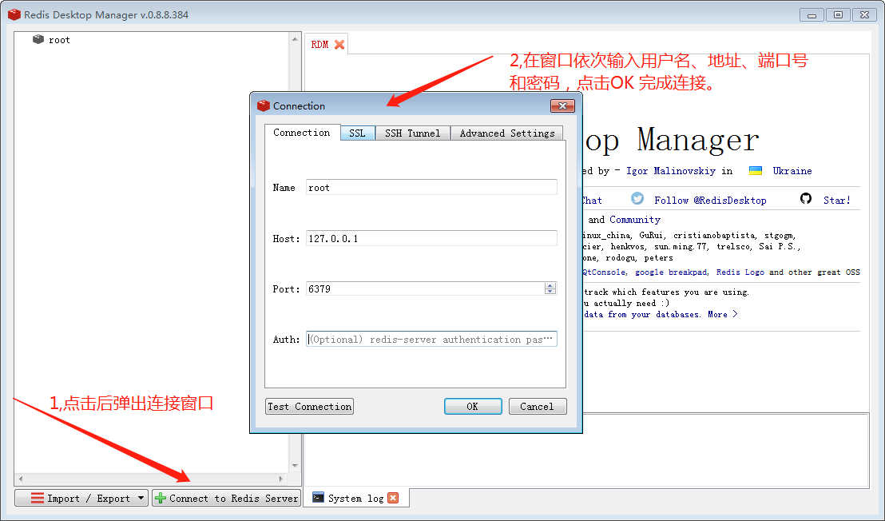
Task: Open the Import / Export dropdown
Action: [81, 498]
